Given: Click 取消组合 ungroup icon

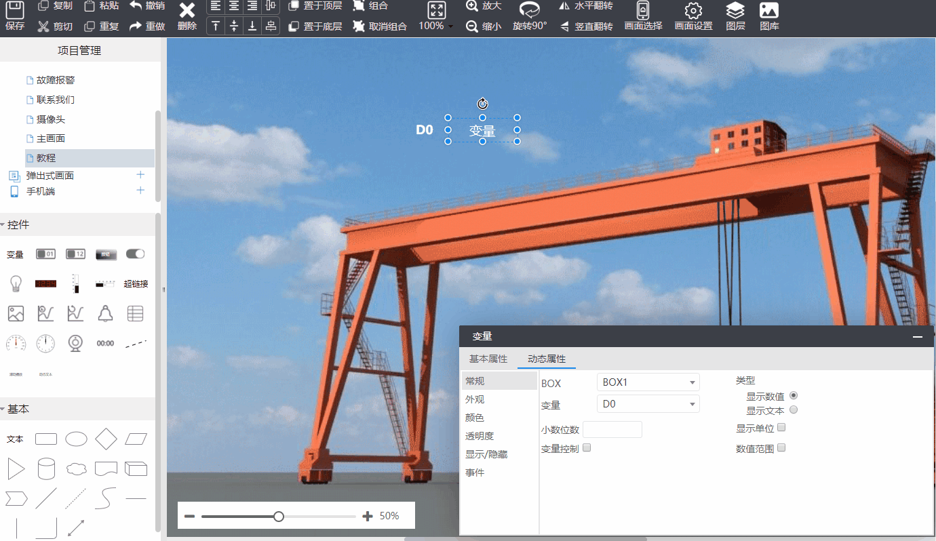Looking at the screenshot, I should [x=358, y=26].
